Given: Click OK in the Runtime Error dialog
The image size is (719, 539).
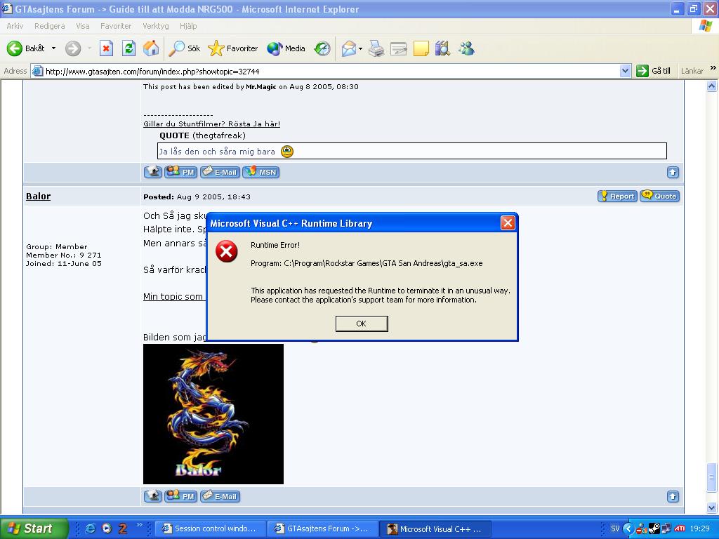Looking at the screenshot, I should pos(362,324).
